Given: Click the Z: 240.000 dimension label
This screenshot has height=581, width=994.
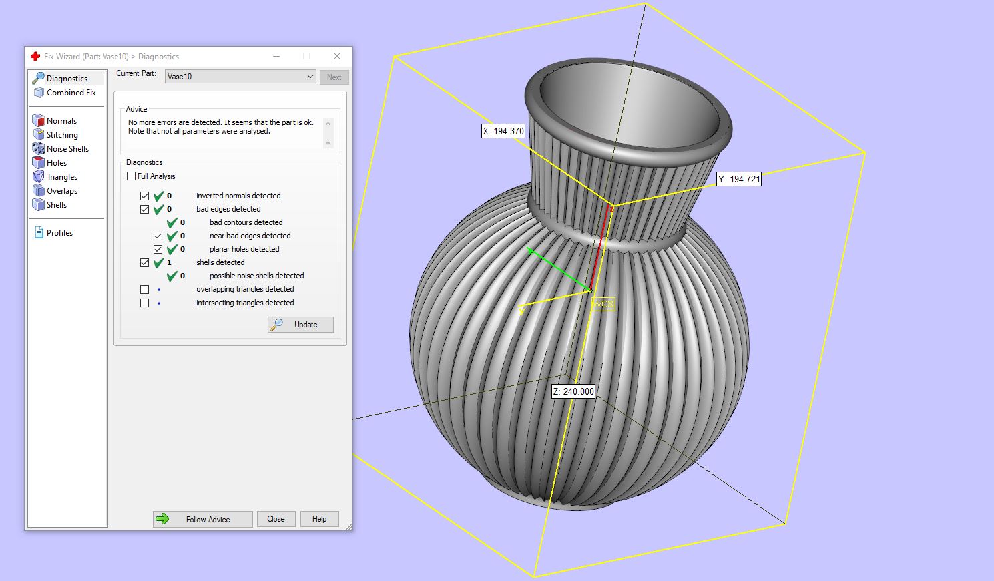Looking at the screenshot, I should click(573, 391).
